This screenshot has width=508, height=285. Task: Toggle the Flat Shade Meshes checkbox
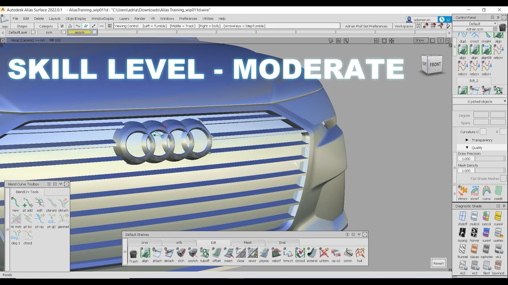[503, 179]
